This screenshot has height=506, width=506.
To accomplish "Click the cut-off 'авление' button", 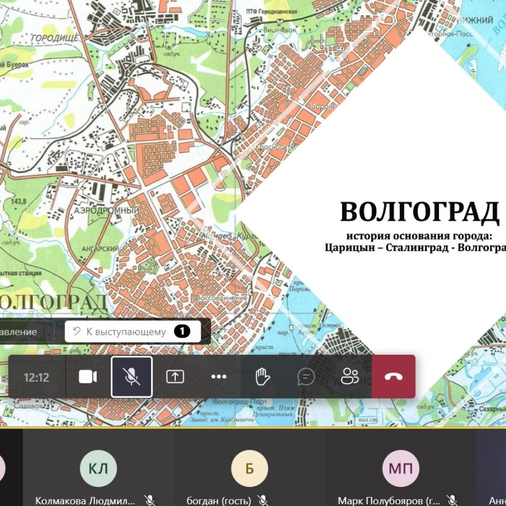I will pos(19,331).
